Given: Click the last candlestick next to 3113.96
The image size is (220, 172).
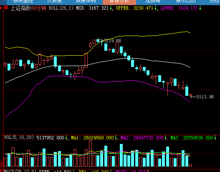Looking at the screenshot, I should pyautogui.click(x=190, y=95).
